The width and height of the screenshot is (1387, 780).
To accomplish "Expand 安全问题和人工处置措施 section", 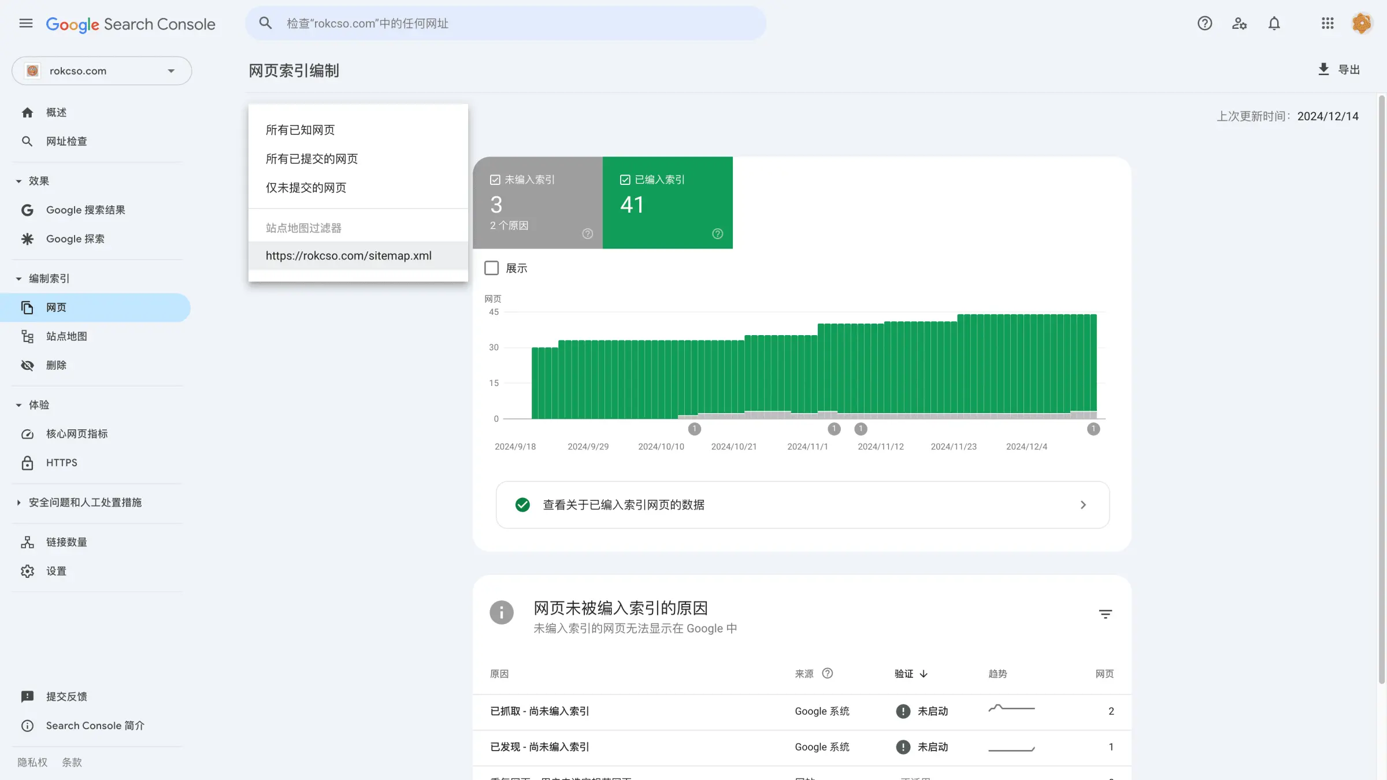I will (x=18, y=503).
